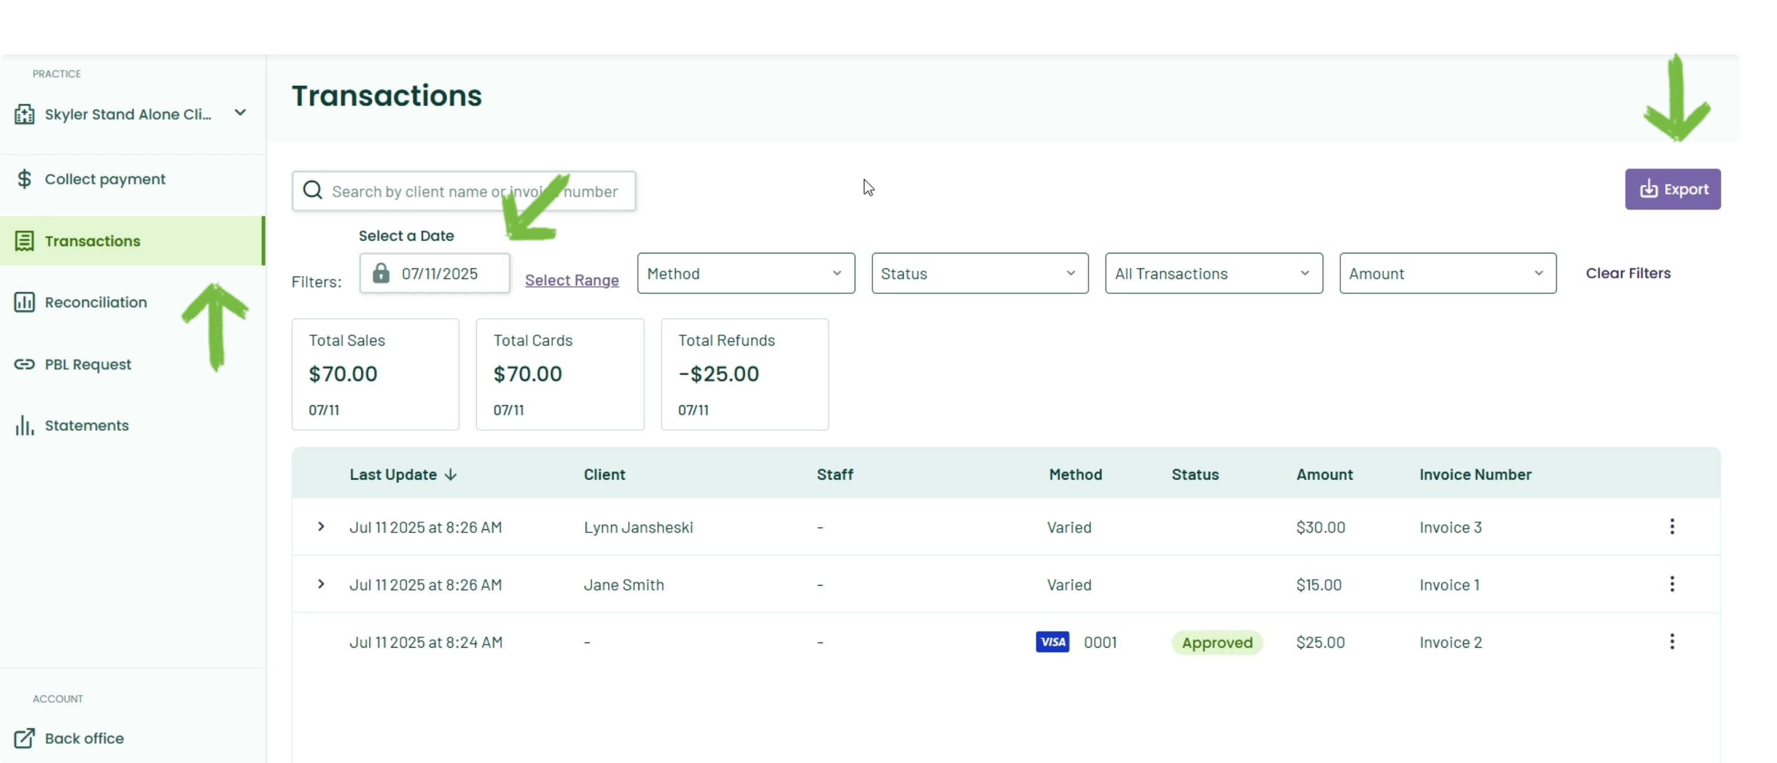
Task: Click the magnifier search icon
Action: coord(313,190)
